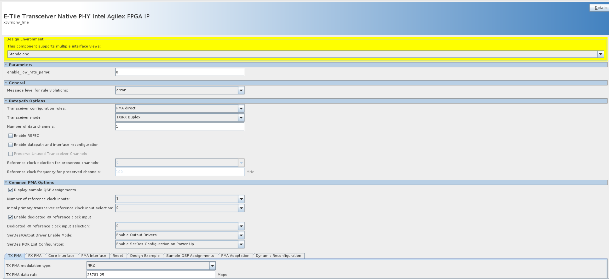Collapse the General section triangle
This screenshot has width=609, height=279.
(x=6, y=83)
